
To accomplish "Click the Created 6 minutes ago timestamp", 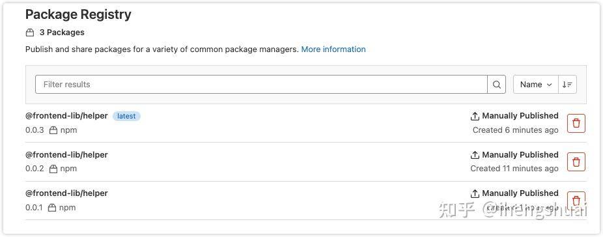I will pyautogui.click(x=515, y=130).
